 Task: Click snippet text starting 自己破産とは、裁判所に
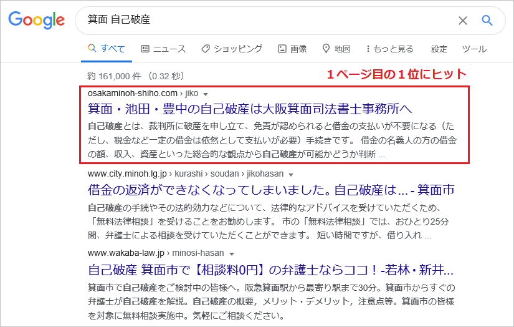pos(272,140)
